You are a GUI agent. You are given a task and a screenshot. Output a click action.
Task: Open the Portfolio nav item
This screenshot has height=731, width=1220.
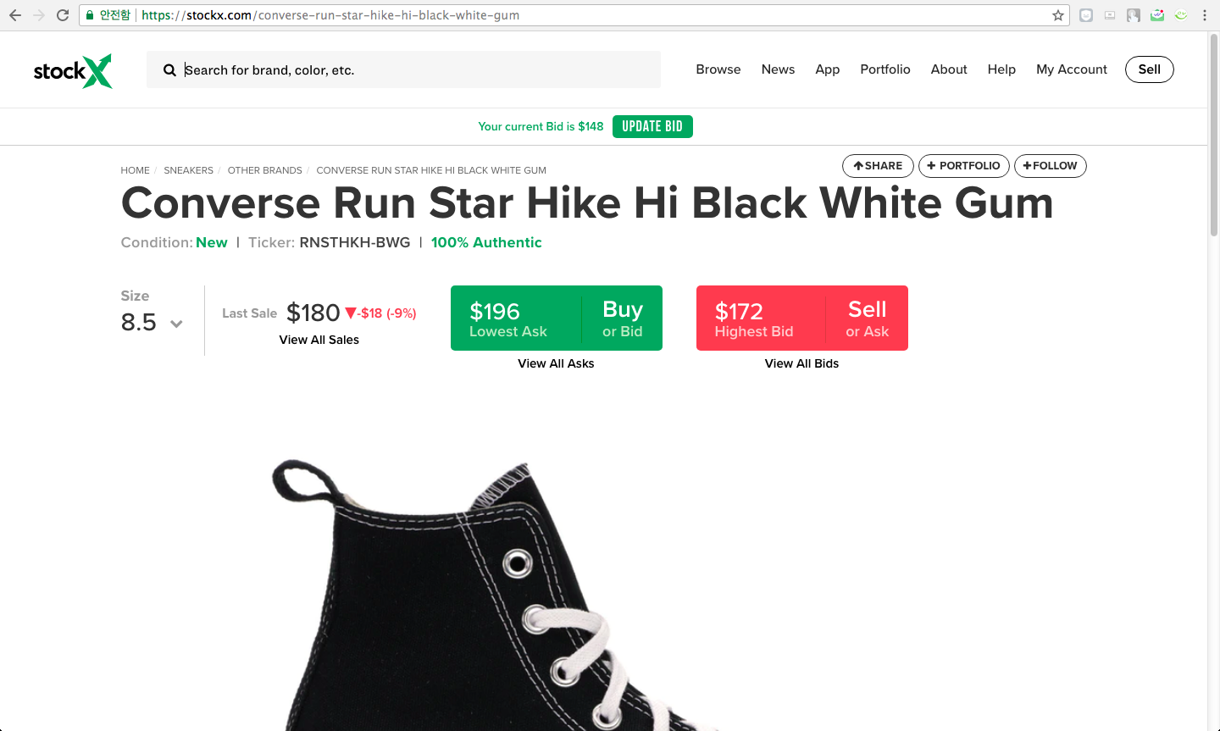885,69
